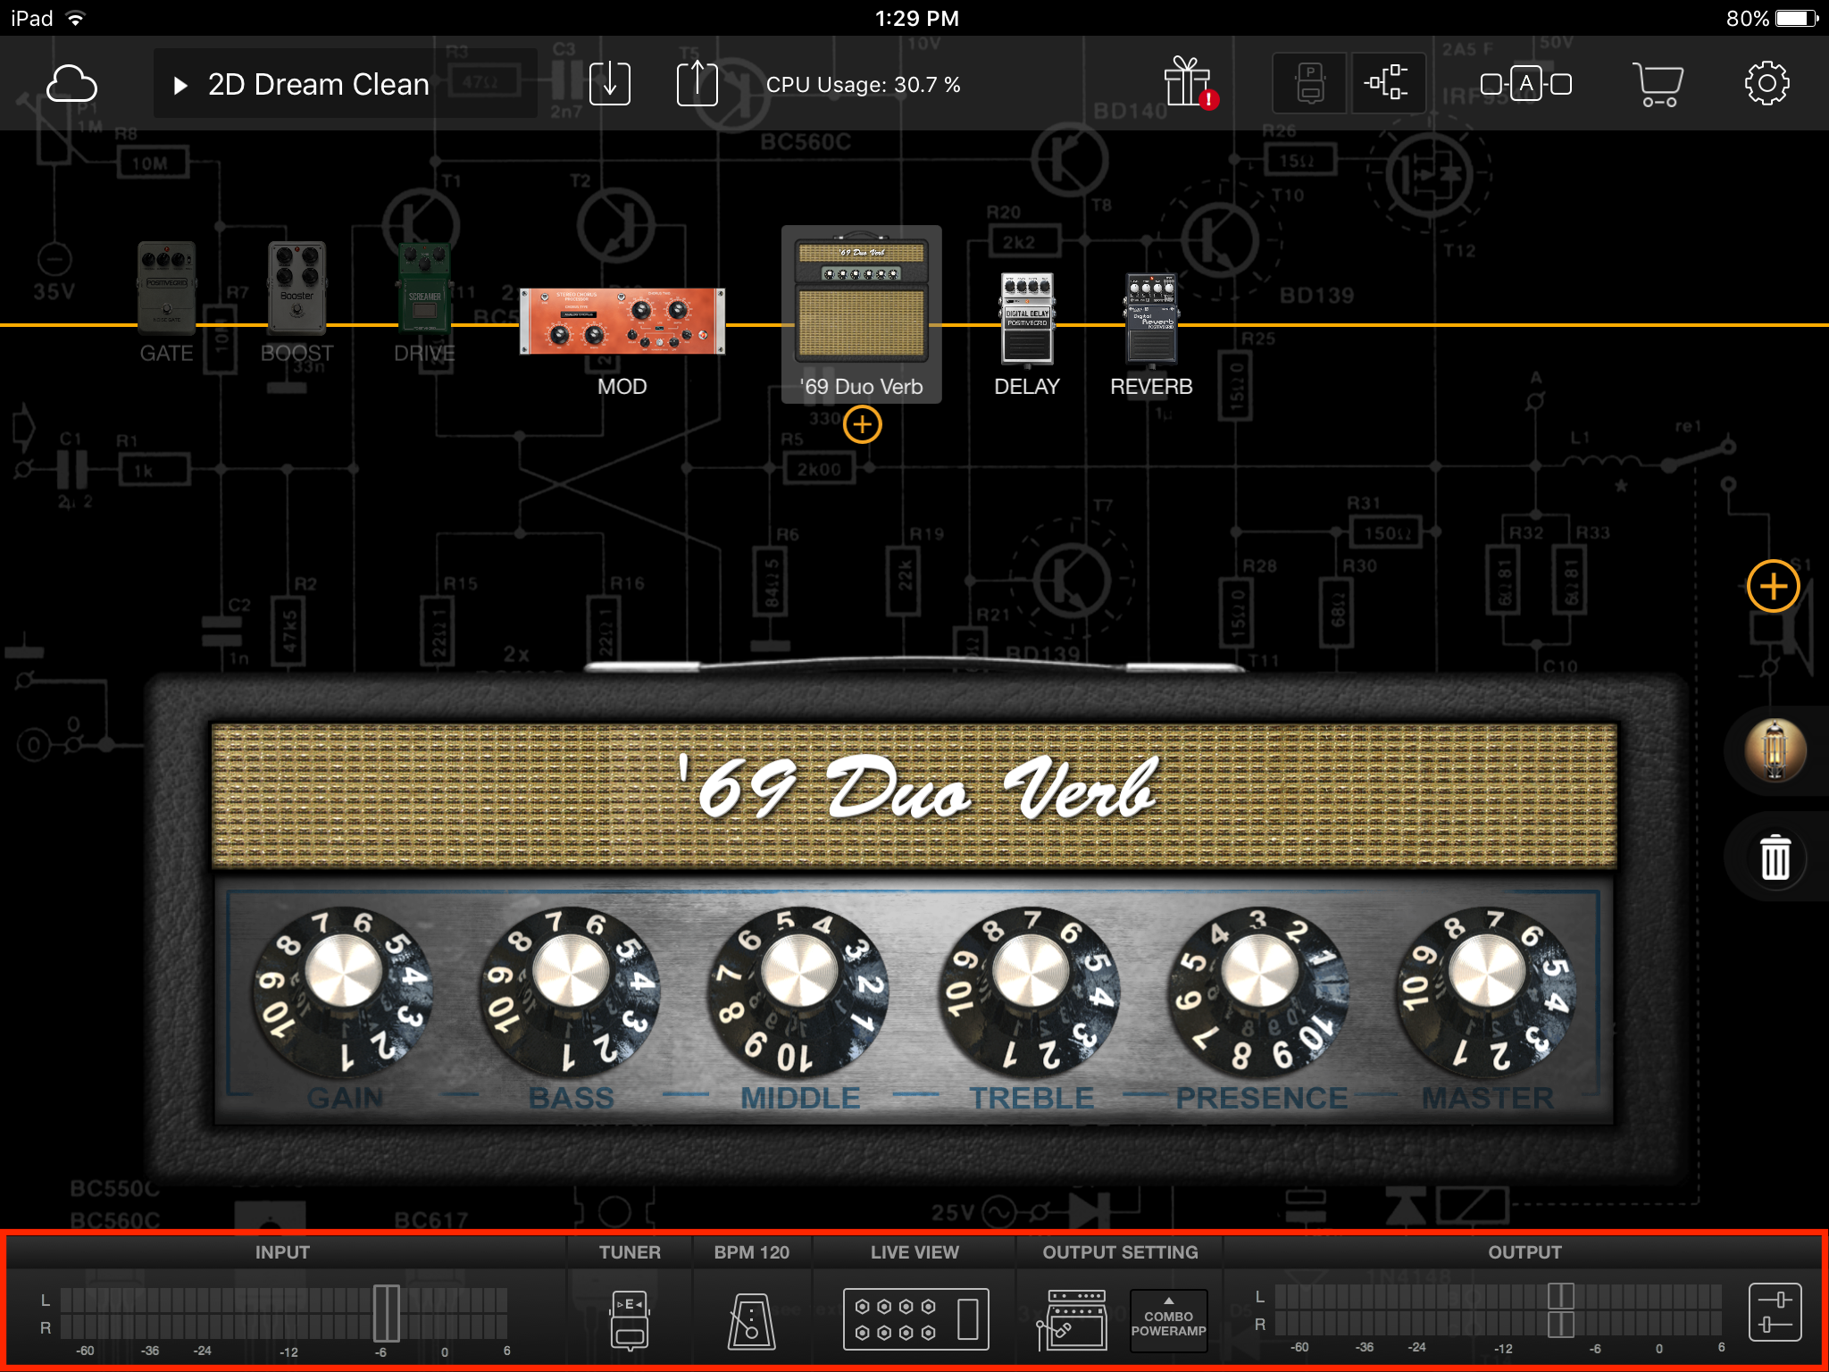Image resolution: width=1829 pixels, height=1372 pixels.
Task: Tap the share preset upload icon
Action: pos(697,84)
